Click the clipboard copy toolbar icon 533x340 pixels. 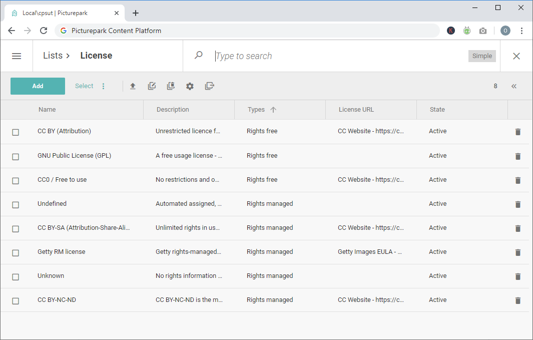(171, 86)
